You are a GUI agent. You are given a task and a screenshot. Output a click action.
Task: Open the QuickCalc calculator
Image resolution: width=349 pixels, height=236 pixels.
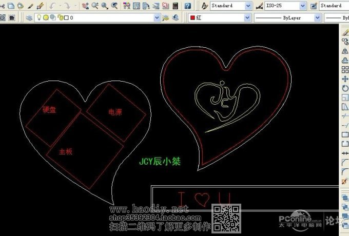(x=176, y=6)
